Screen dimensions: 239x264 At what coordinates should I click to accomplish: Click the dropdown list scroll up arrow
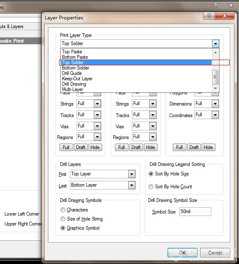point(215,53)
